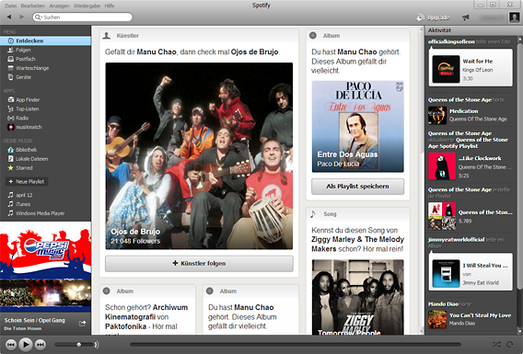523x354 pixels.
Task: Select Entdecken in sidebar
Action: [x=45, y=40]
